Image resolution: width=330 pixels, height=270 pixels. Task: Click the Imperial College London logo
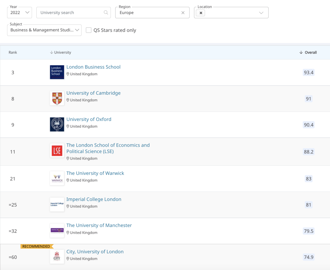(57, 204)
